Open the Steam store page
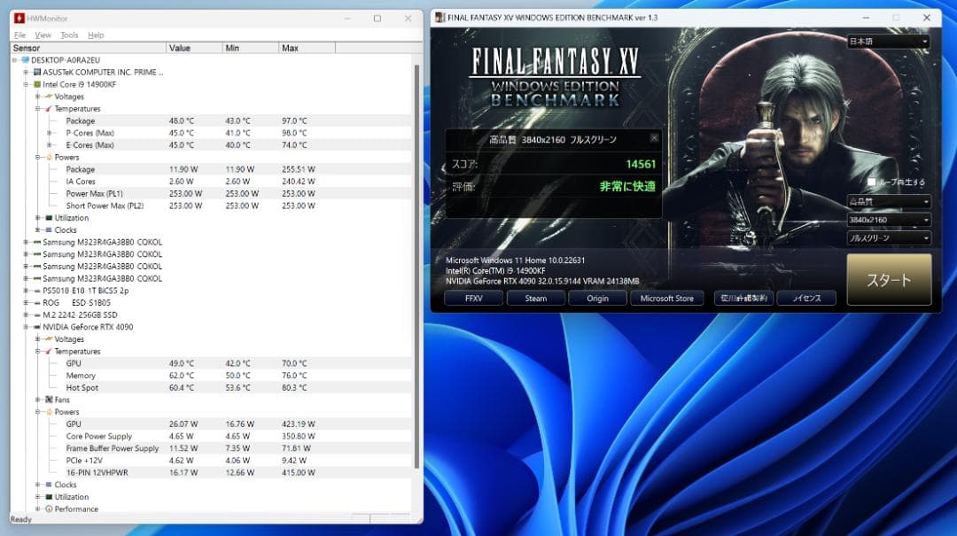 [535, 299]
